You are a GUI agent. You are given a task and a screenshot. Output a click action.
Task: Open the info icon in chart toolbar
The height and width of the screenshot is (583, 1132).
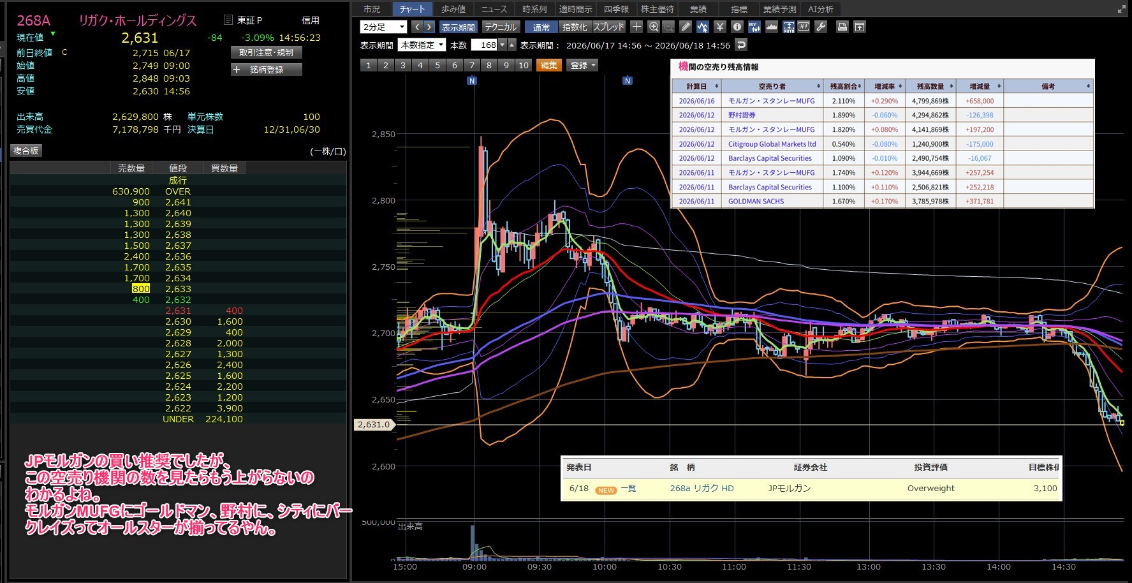[737, 27]
